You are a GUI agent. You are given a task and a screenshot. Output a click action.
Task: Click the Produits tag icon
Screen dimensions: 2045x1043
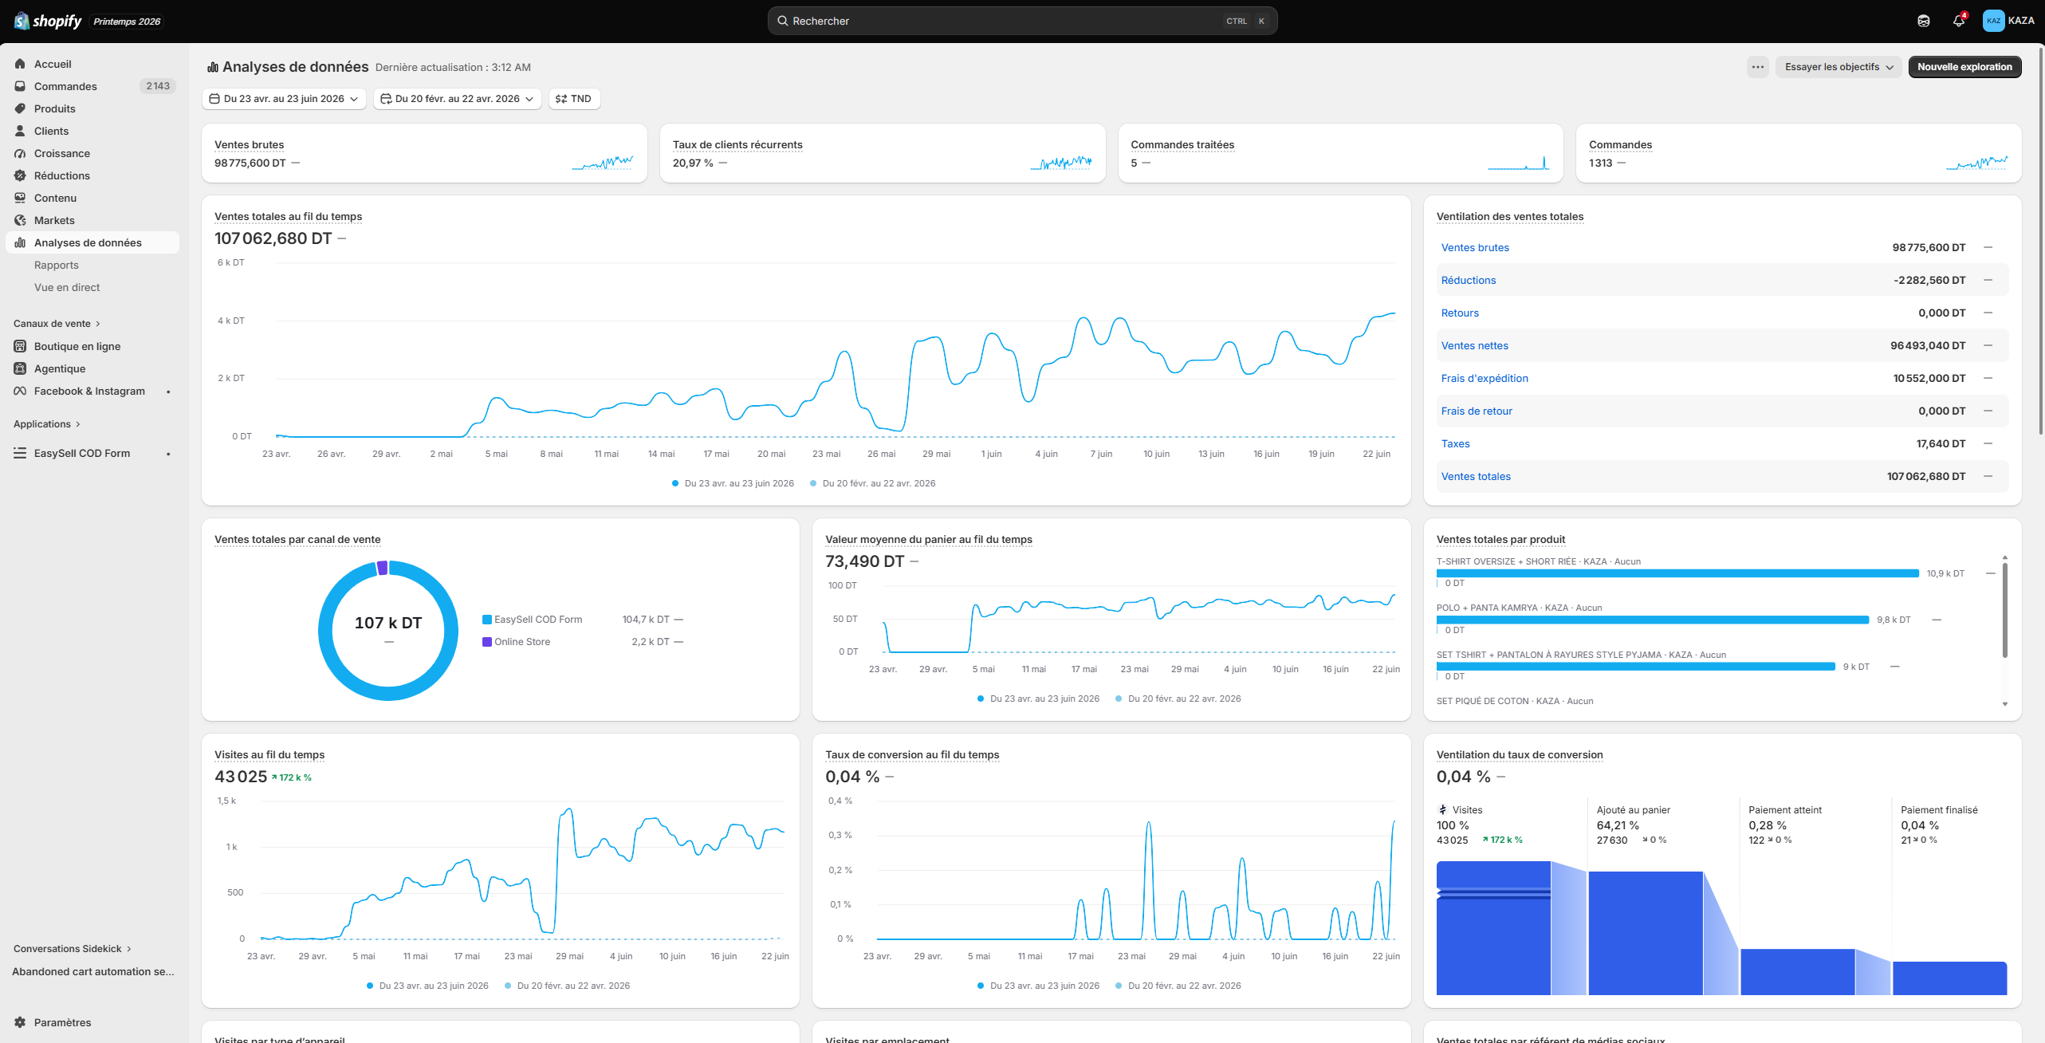point(20,108)
